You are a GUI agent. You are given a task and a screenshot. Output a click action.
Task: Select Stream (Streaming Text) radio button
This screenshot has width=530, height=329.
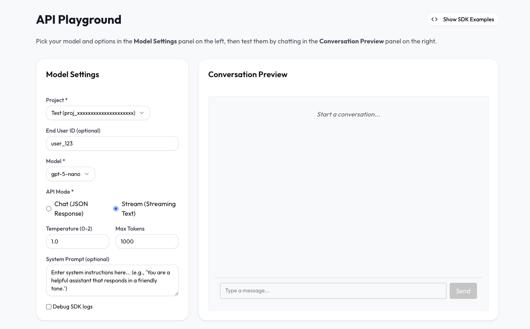tap(116, 209)
